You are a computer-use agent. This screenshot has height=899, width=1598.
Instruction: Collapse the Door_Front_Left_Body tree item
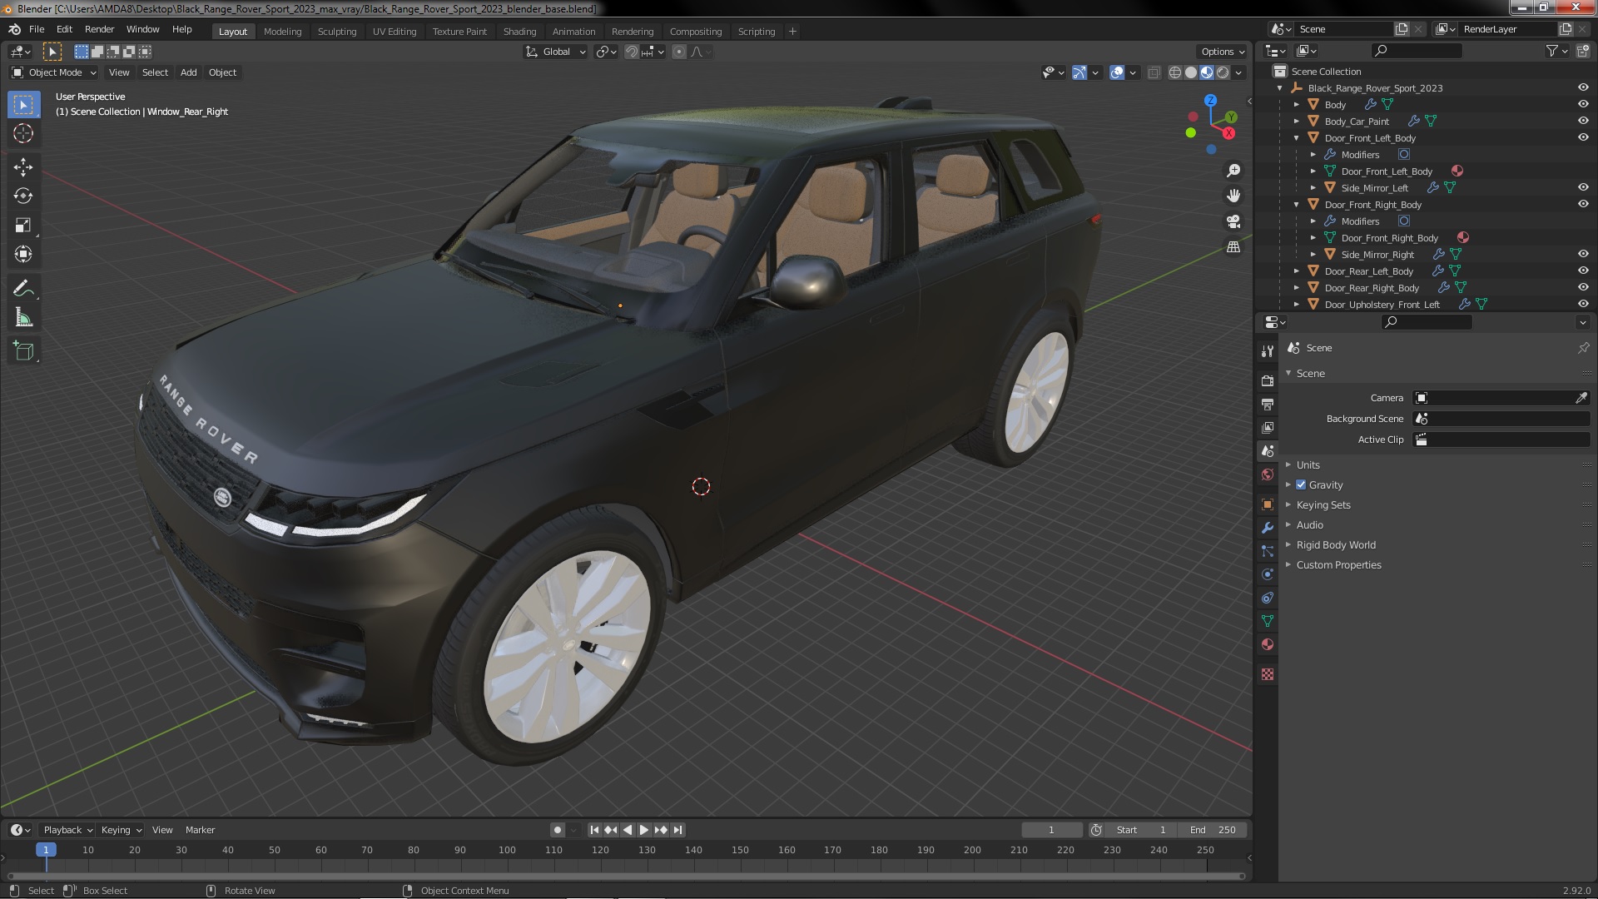coord(1296,137)
